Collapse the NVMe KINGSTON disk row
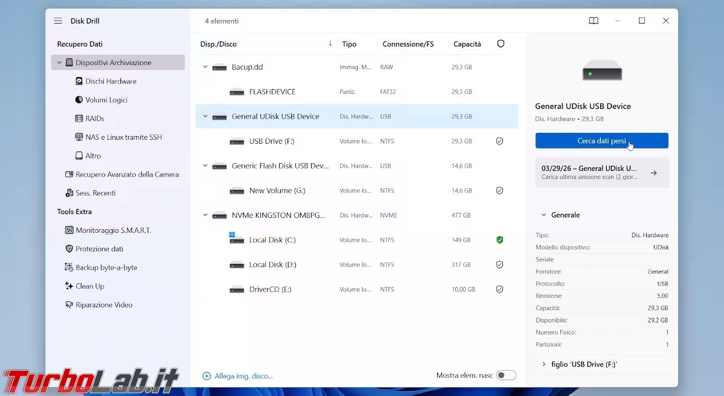The height and width of the screenshot is (396, 724). [205, 215]
